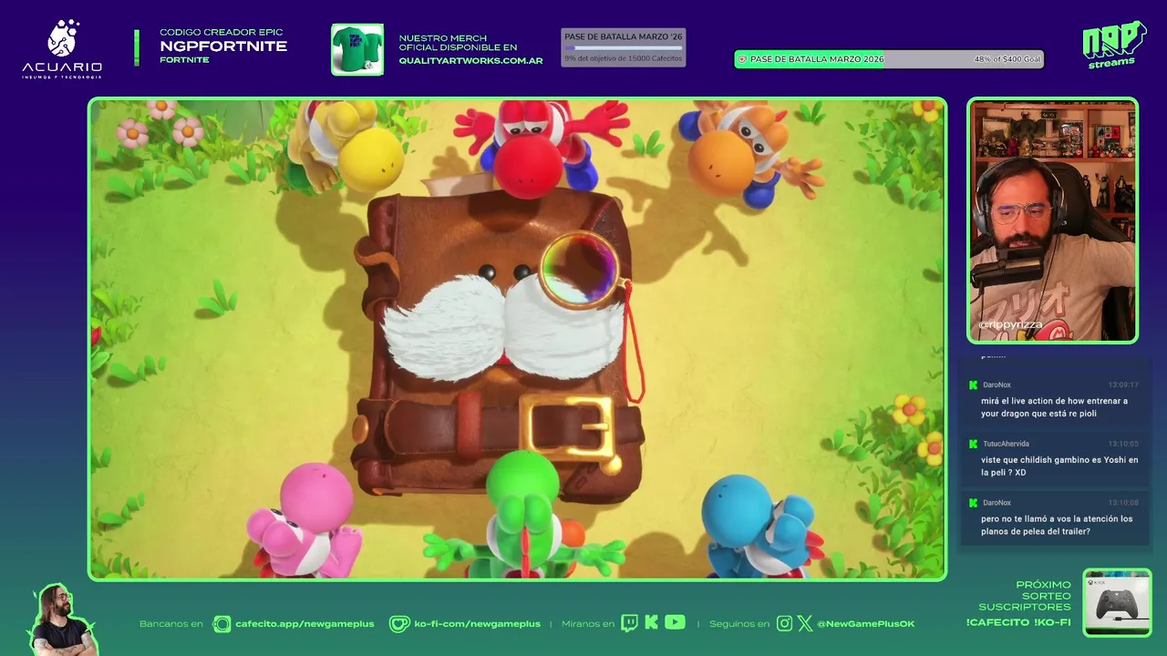Click timestamp 13:10:05 in chat
This screenshot has width=1167, height=656.
point(1123,444)
